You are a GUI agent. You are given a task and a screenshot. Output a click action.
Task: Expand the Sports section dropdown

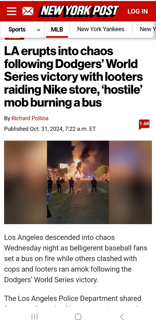23,29
